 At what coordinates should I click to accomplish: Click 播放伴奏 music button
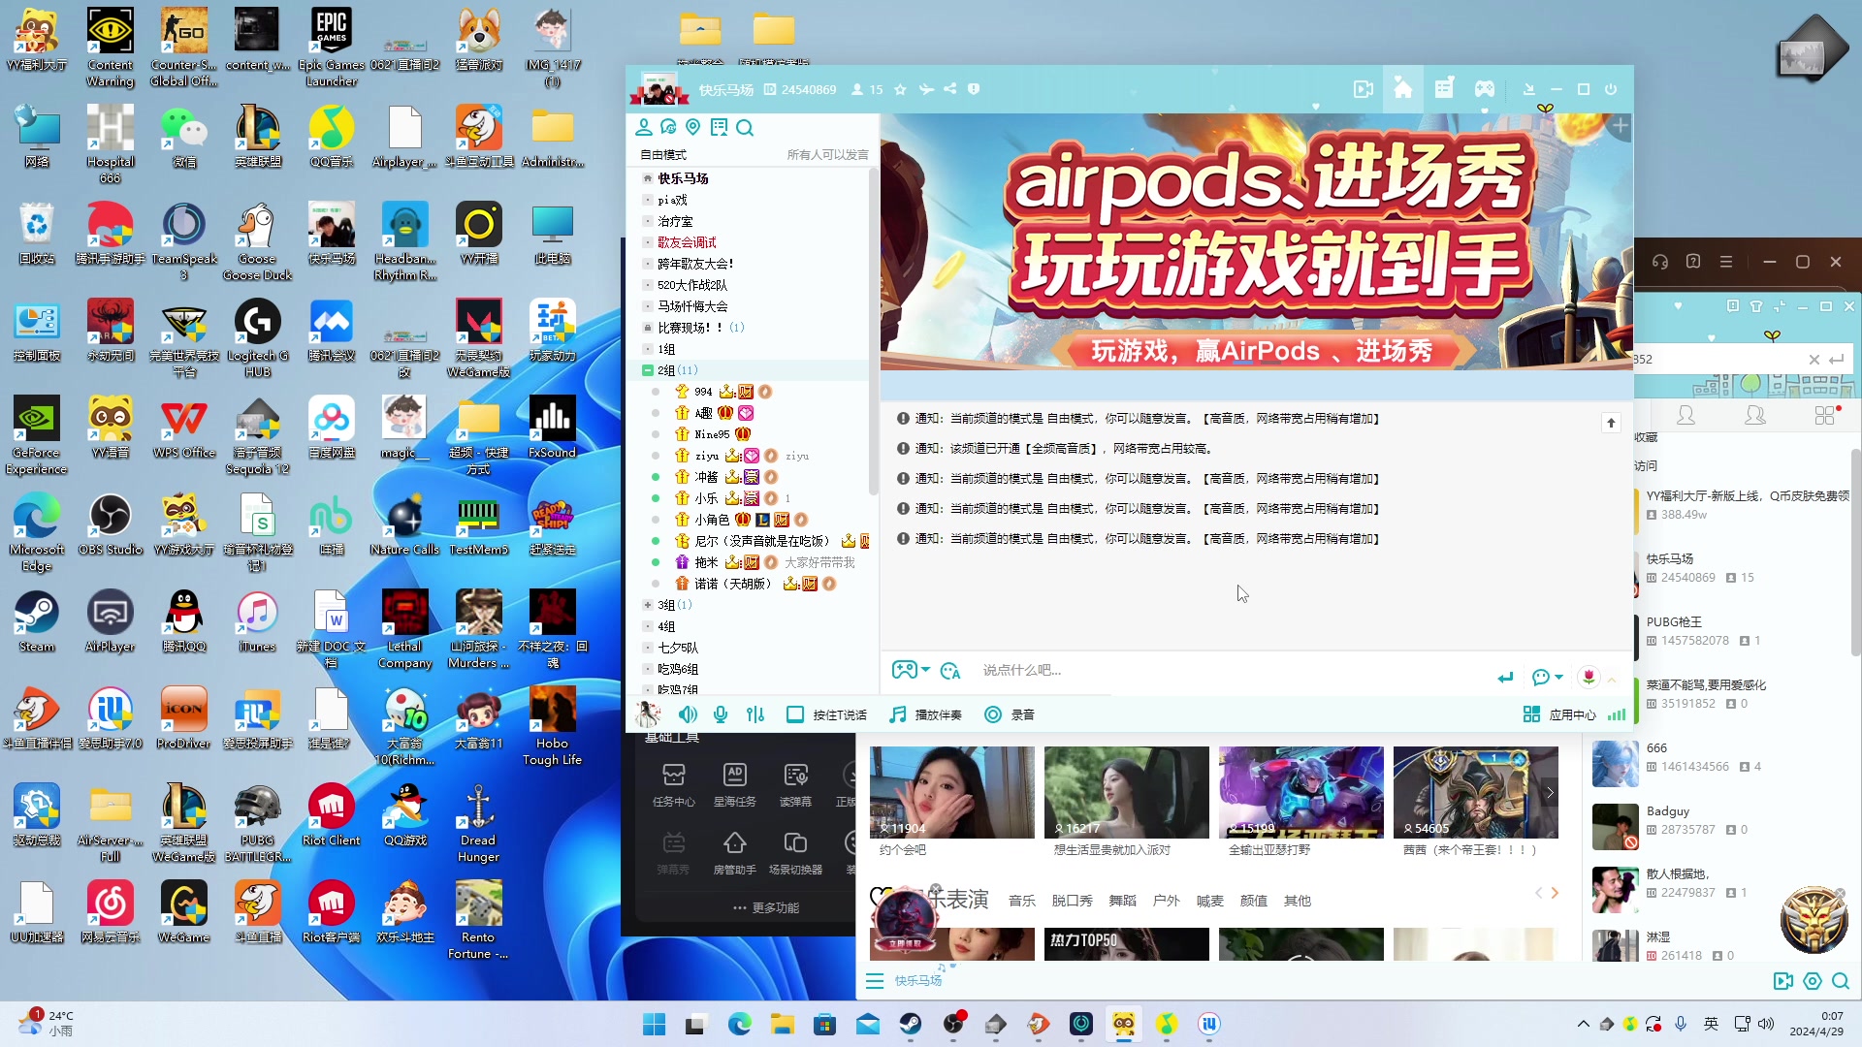click(926, 714)
